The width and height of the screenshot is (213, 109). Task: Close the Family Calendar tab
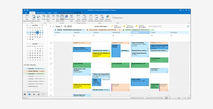[120, 30]
